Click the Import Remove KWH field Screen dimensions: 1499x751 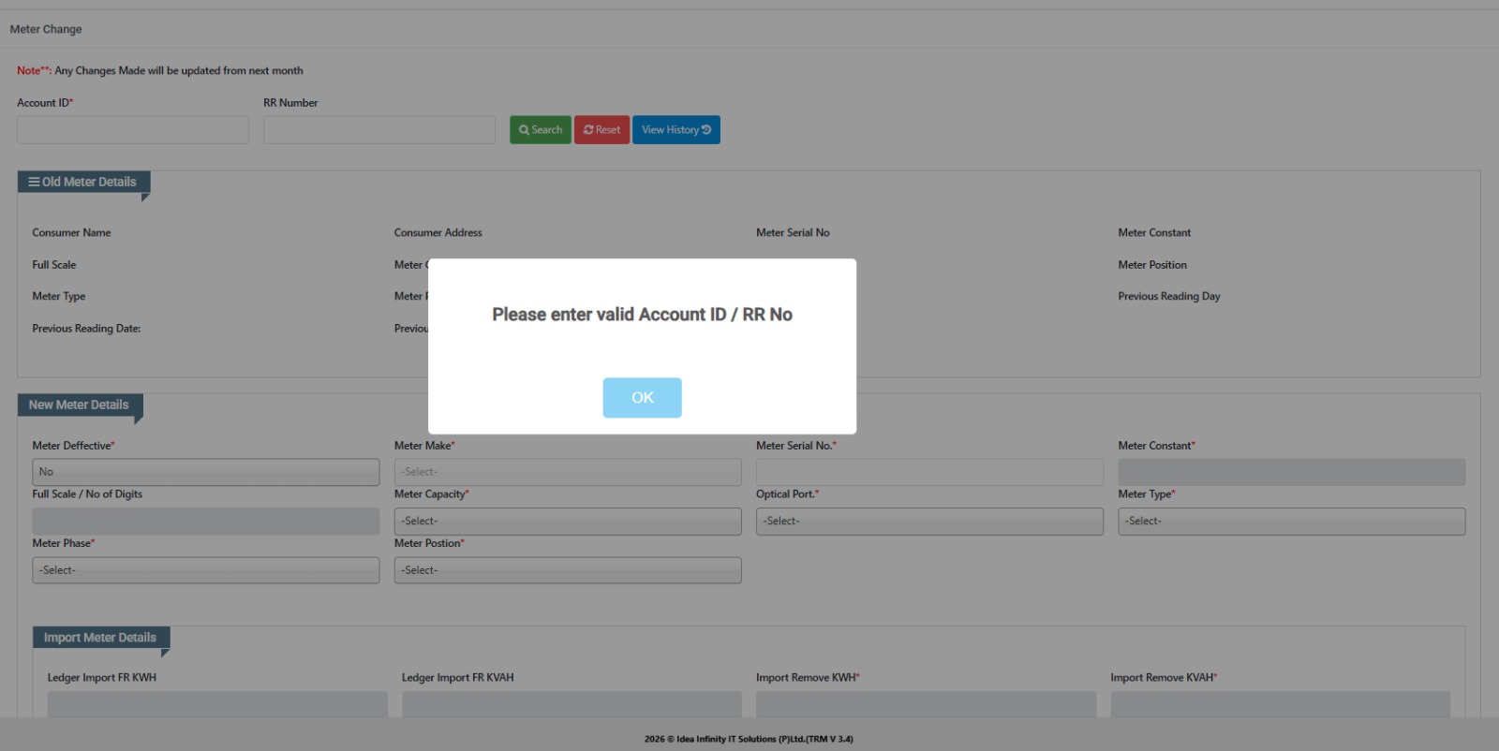[926, 704]
